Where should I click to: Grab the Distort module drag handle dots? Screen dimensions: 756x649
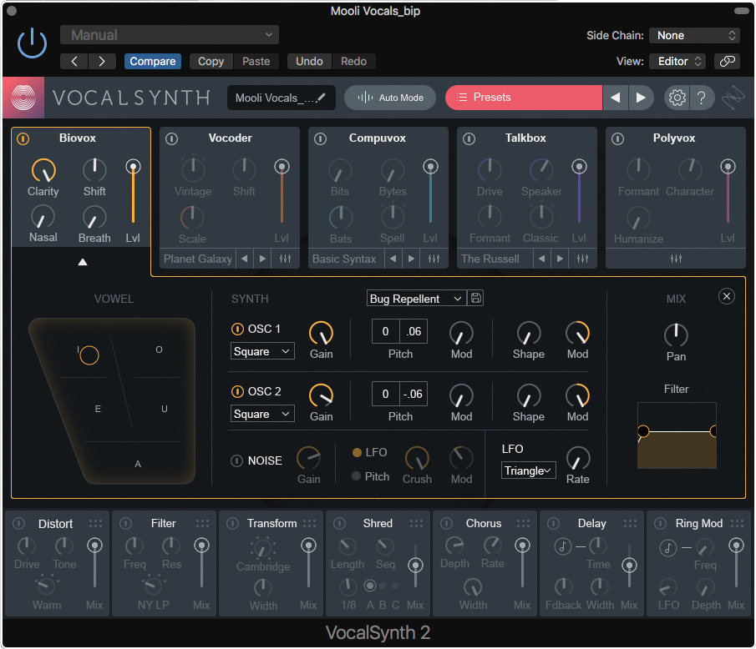(x=95, y=523)
